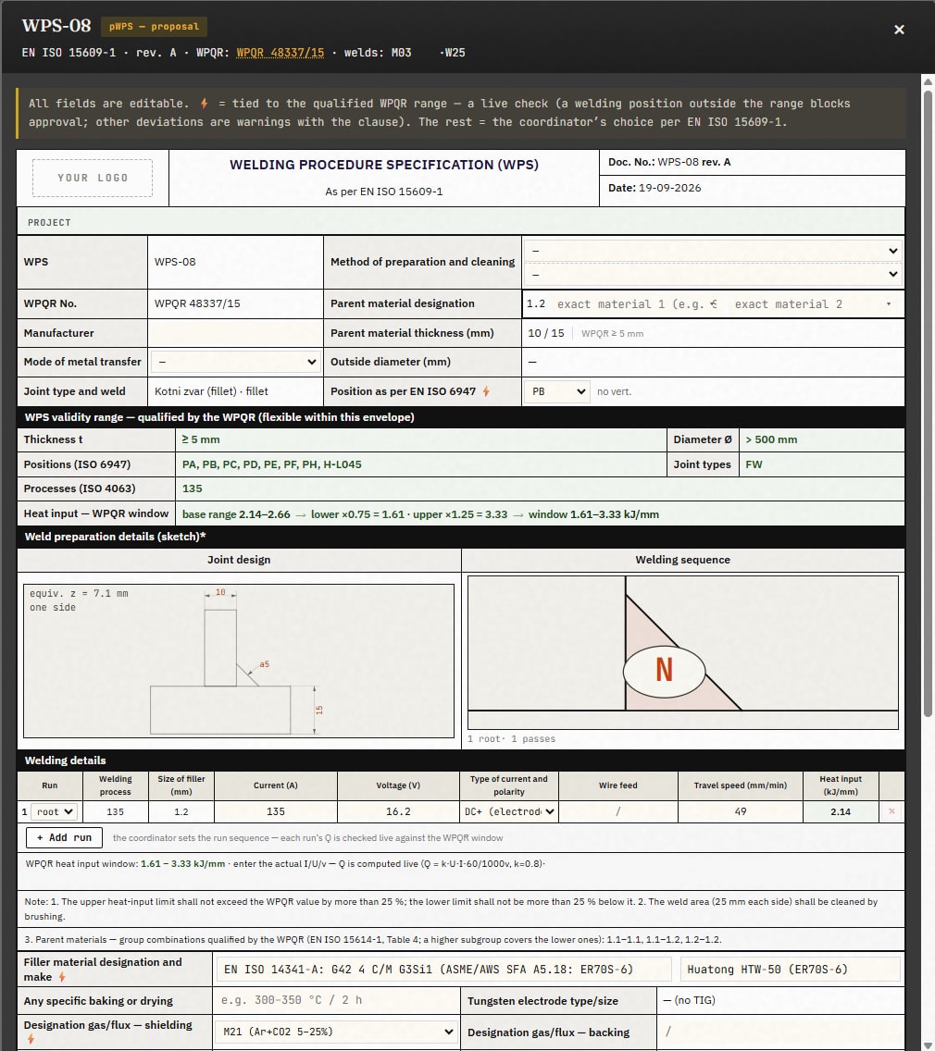This screenshot has width=935, height=1051.
Task: Click the N bead in welding sequence
Action: pyautogui.click(x=664, y=670)
